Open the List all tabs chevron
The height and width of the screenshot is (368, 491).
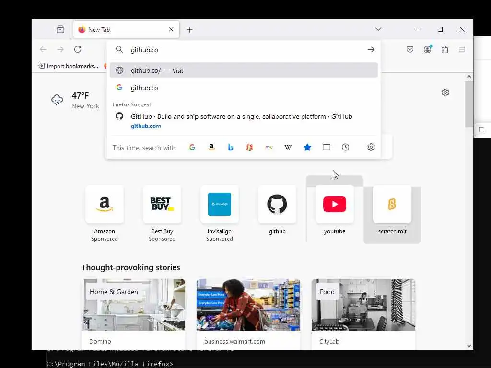(x=378, y=29)
